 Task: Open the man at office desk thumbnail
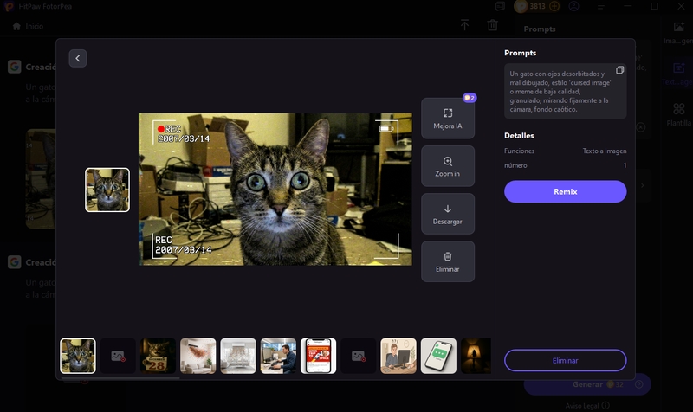278,356
